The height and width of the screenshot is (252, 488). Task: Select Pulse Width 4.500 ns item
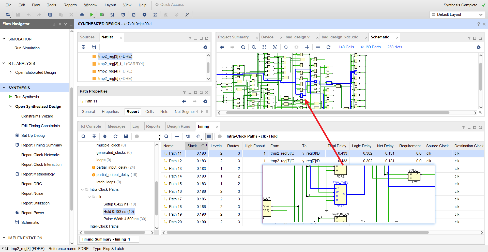tap(125, 219)
